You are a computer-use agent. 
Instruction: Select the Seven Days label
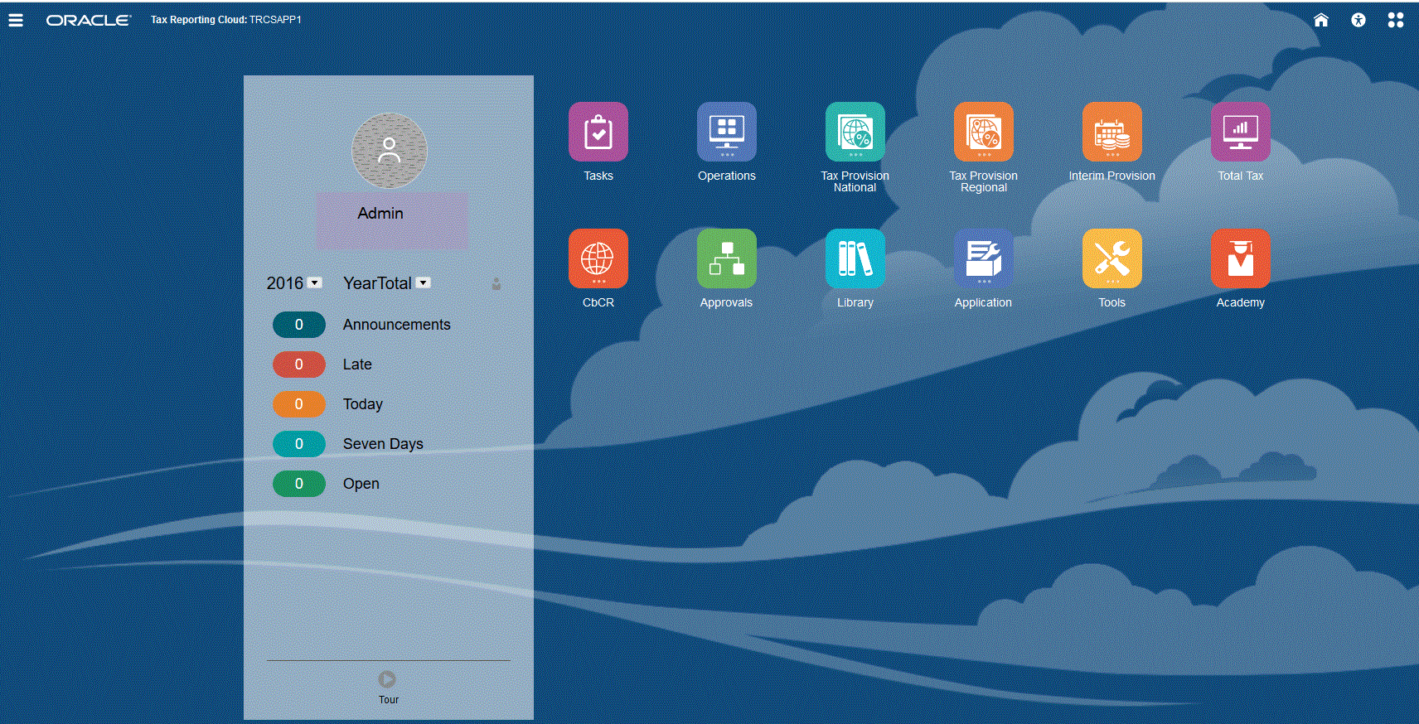click(x=383, y=444)
